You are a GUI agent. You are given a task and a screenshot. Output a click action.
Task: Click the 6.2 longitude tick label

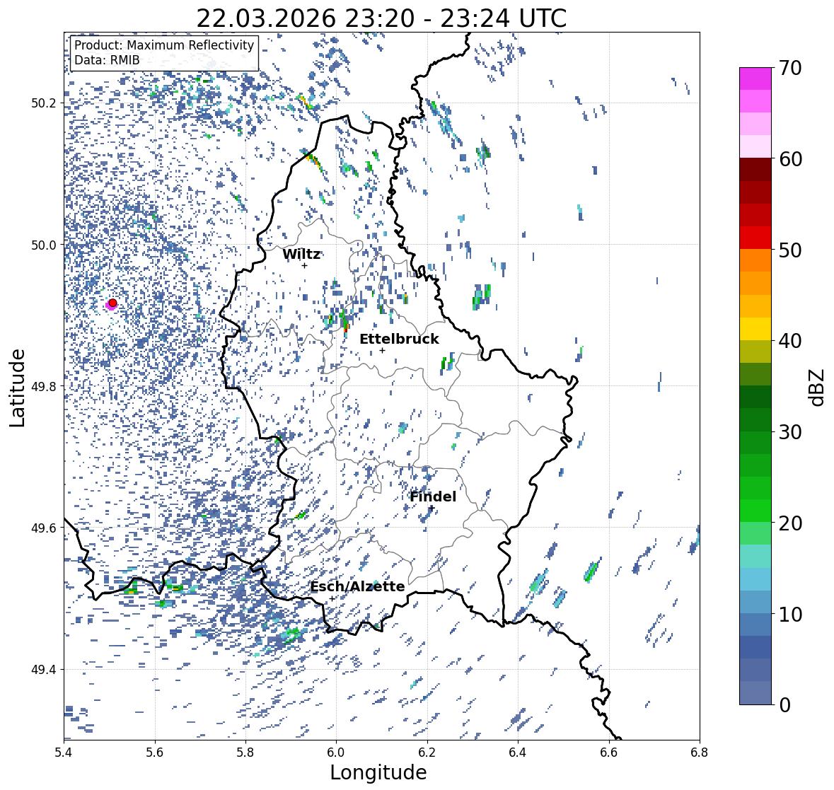tap(427, 753)
